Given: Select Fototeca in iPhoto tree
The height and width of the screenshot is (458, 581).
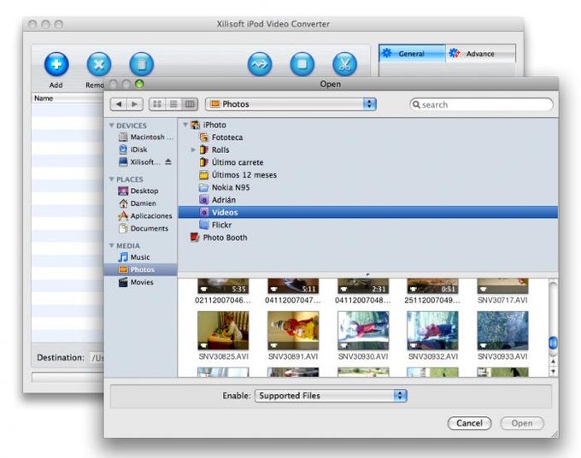Looking at the screenshot, I should 221,138.
